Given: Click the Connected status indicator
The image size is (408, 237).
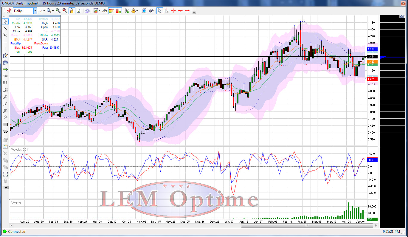Looking at the screenshot, I should 14,232.
